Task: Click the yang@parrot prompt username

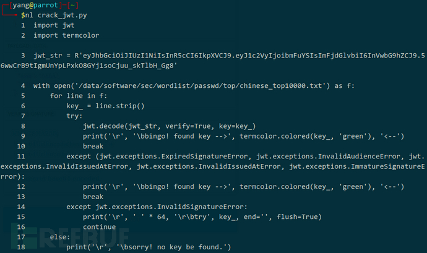Action: tap(35, 5)
